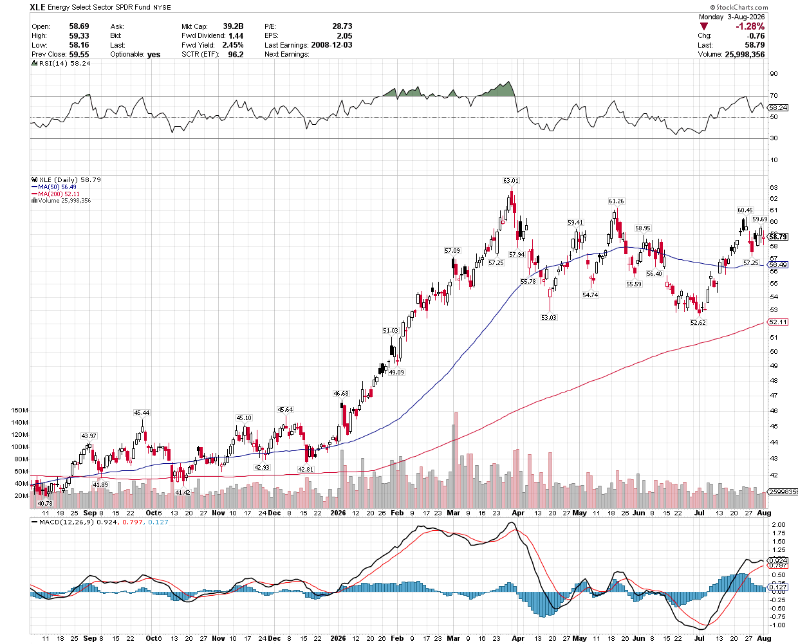This screenshot has width=798, height=644.
Task: Click the 42.93 price label
Action: tap(262, 468)
